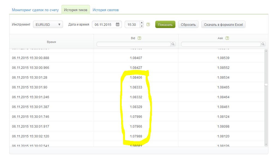Viewport: 278px width, 160px height.
Task: Increase time with the up stepper arrow
Action: [142, 23]
